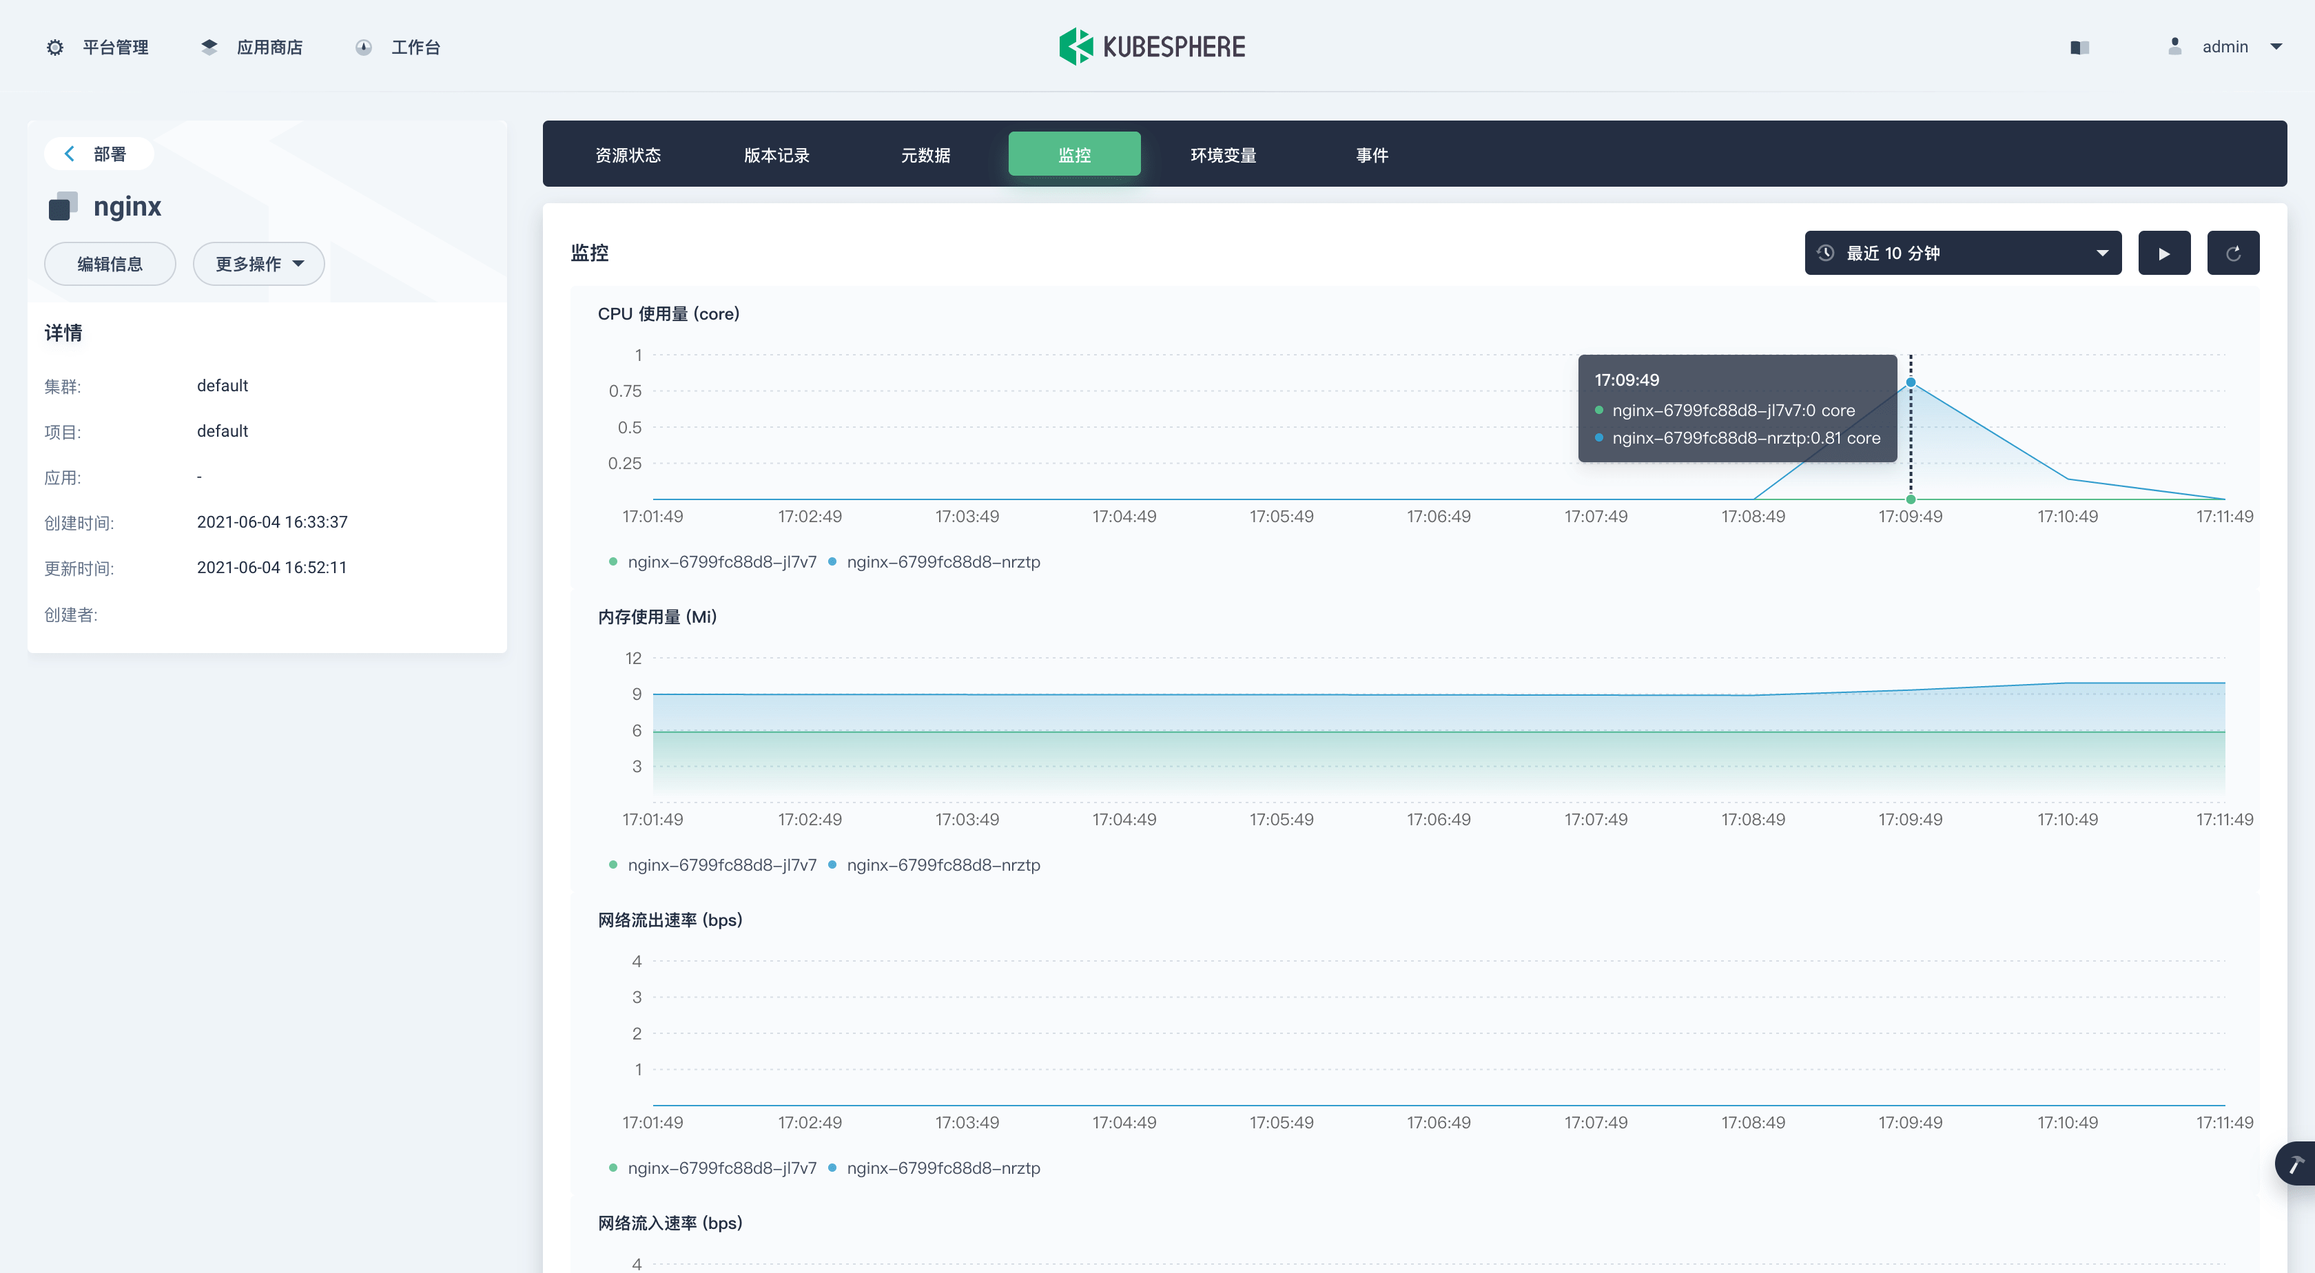
Task: Open the App Store layers icon
Action: [209, 47]
